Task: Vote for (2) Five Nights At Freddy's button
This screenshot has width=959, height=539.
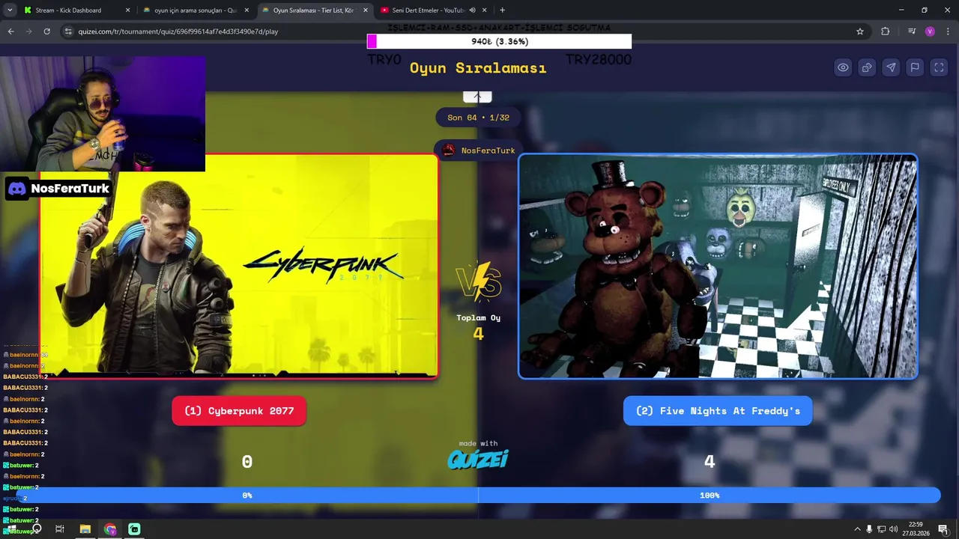Action: coord(718,411)
